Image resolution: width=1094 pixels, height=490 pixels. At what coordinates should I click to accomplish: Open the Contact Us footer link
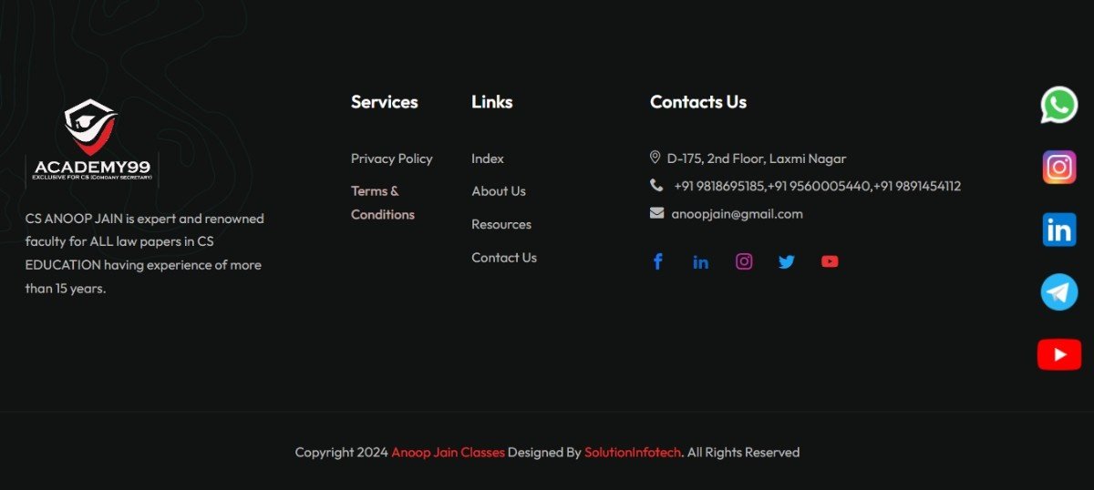point(503,258)
